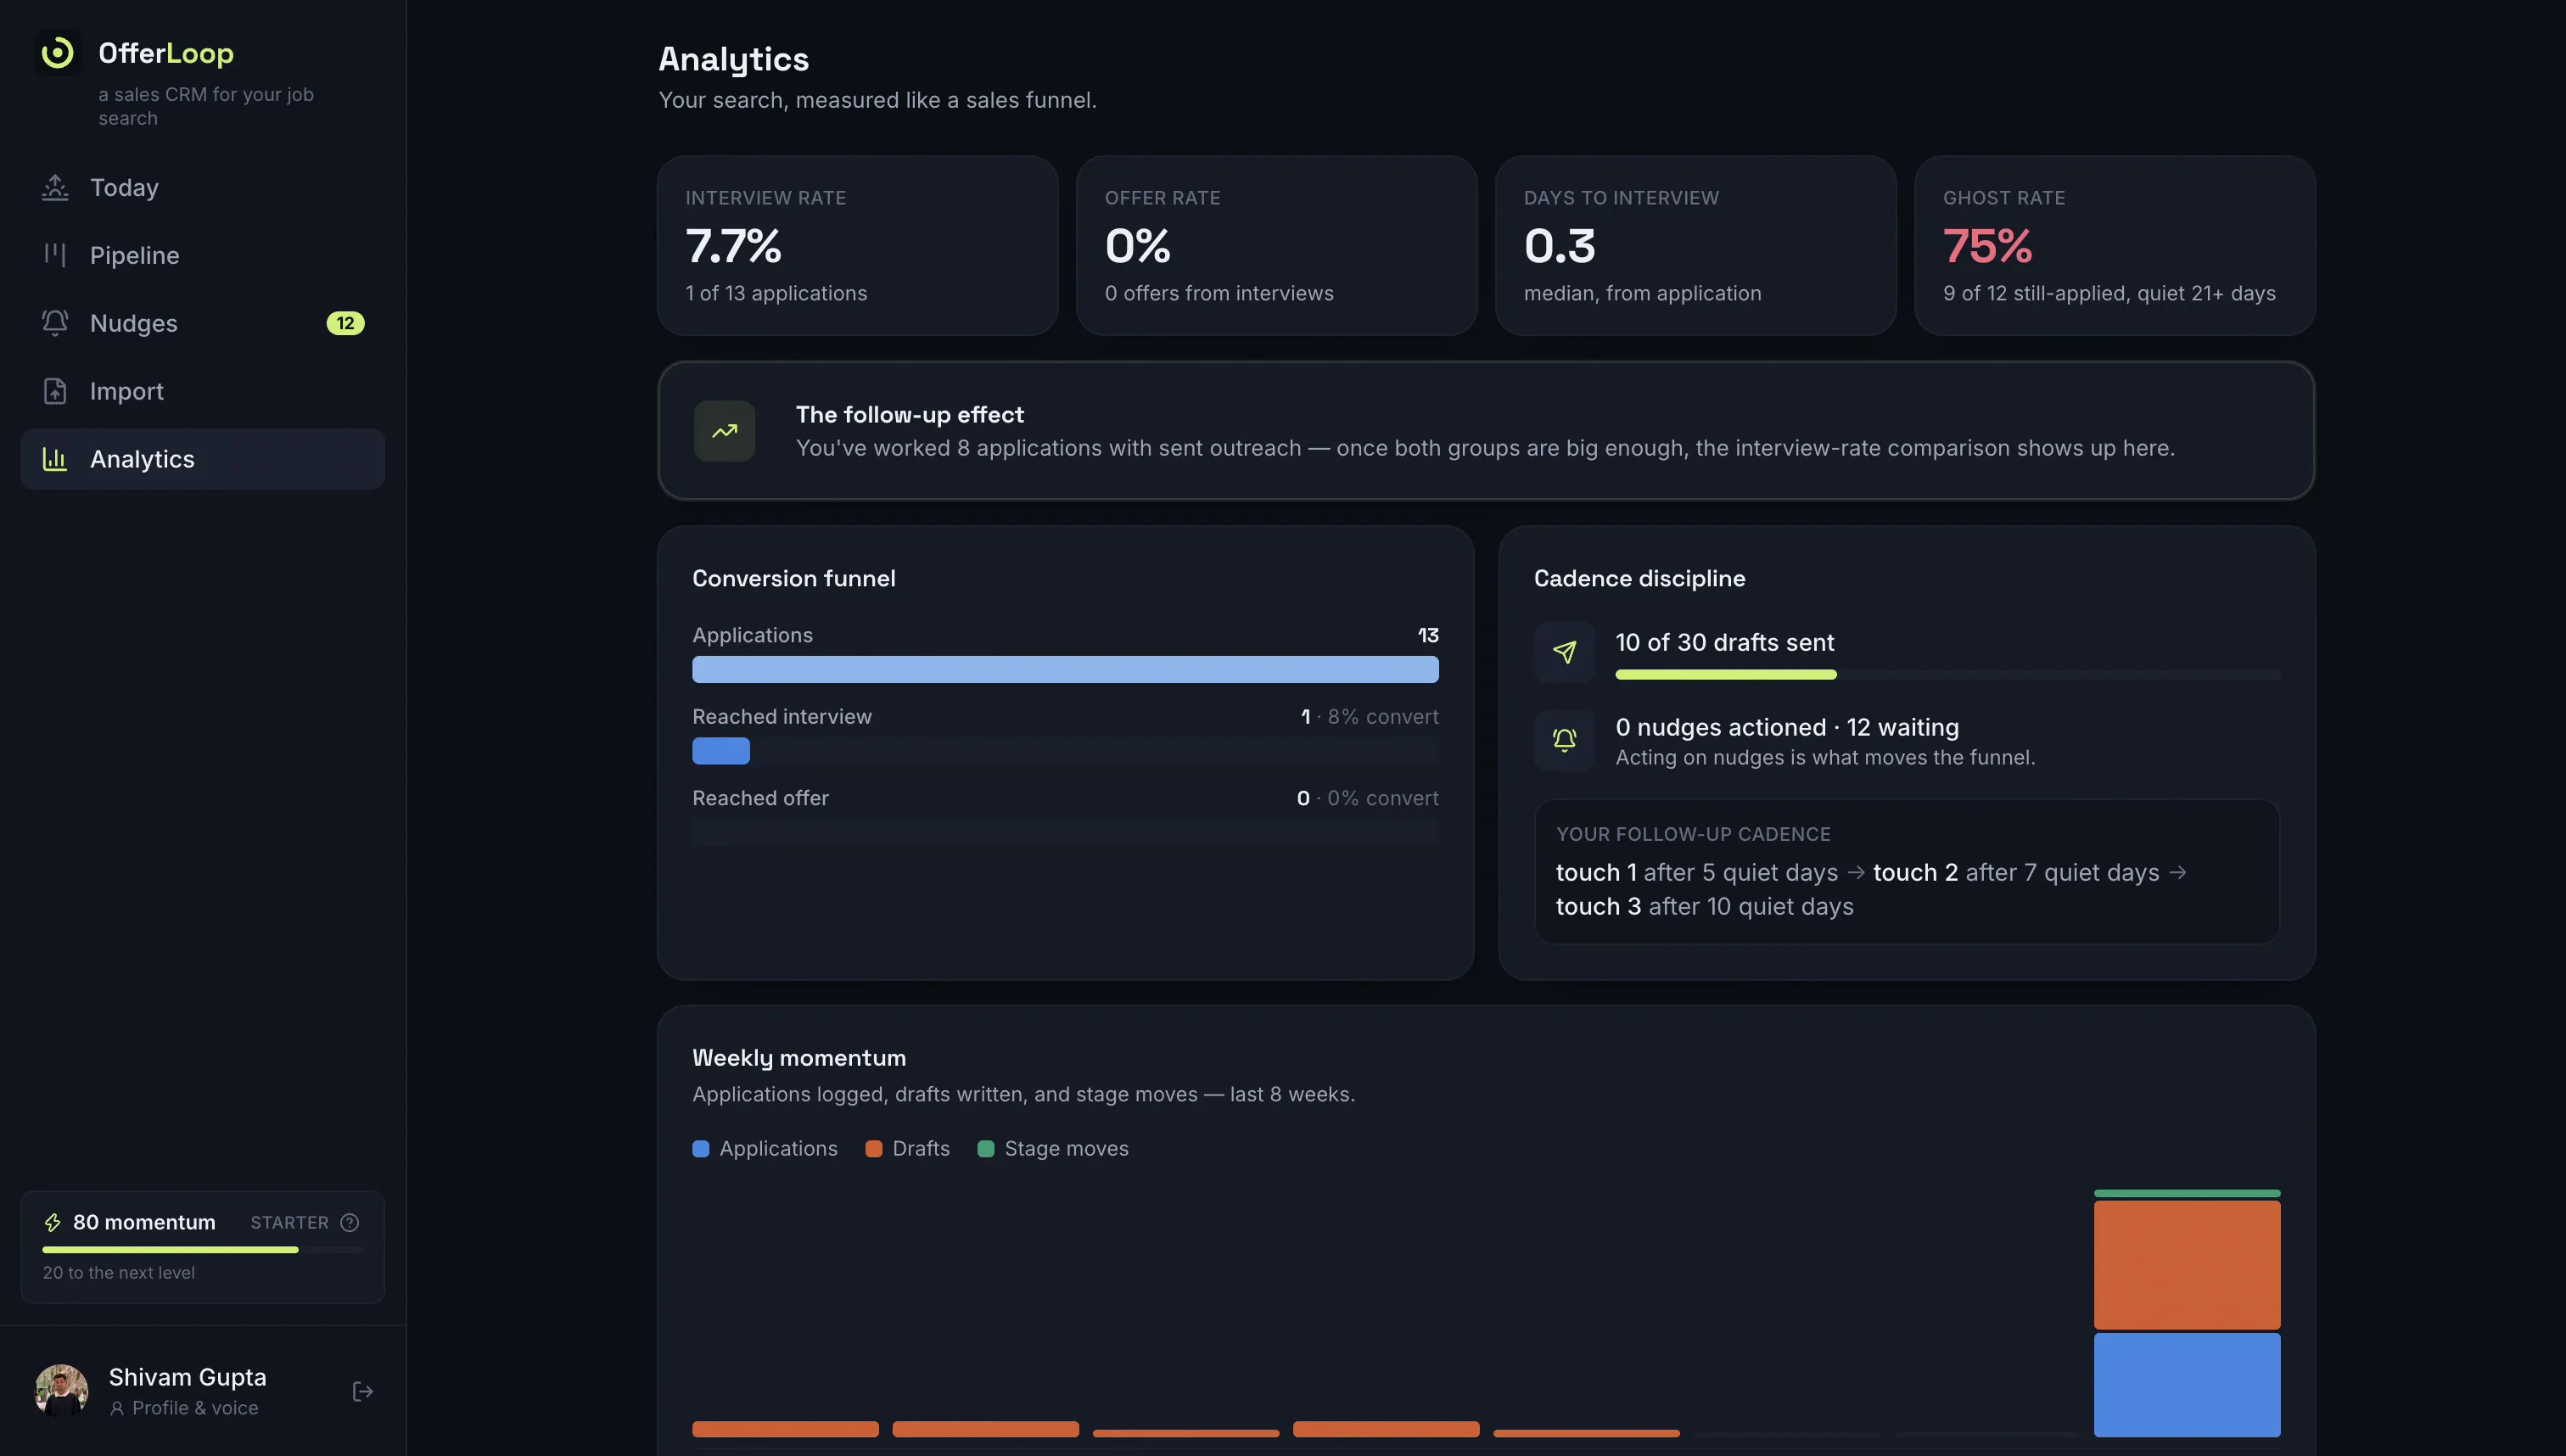2566x1456 pixels.
Task: Go to the Nudges page
Action: (203, 323)
